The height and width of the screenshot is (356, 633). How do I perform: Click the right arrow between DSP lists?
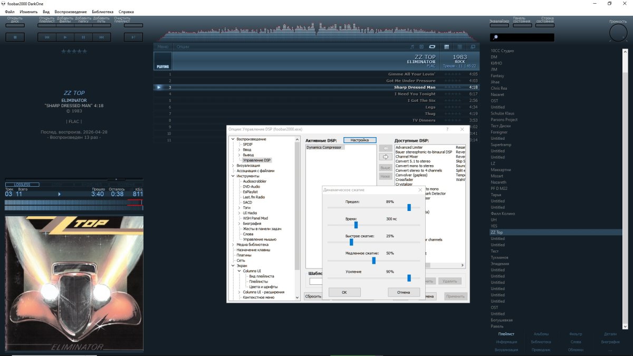pyautogui.click(x=386, y=157)
